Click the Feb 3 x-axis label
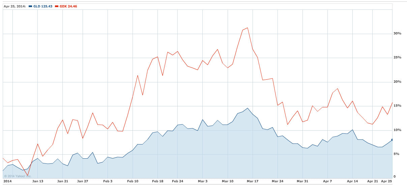This screenshot has height=185, width=407. [x=108, y=181]
